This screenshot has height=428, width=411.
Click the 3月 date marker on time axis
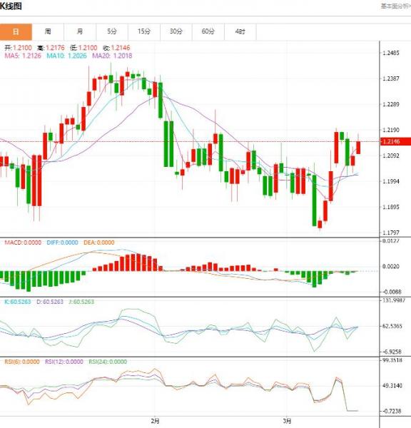coord(287,421)
